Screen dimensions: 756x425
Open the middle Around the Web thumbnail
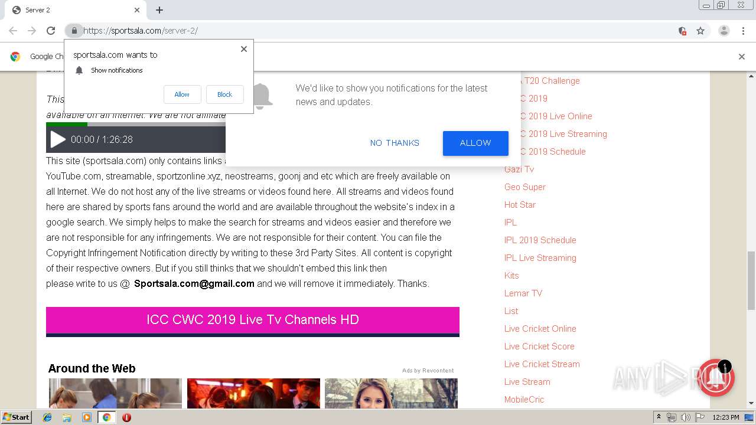(x=253, y=393)
